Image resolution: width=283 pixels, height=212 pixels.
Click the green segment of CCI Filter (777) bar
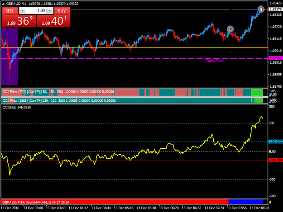pyautogui.click(x=257, y=92)
